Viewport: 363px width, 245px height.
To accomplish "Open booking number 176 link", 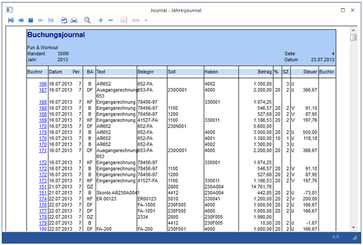I will (x=42, y=205).
